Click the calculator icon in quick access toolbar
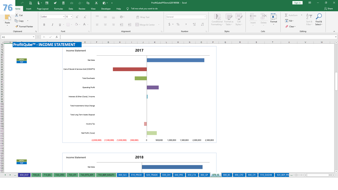The width and height of the screenshot is (338, 190). click(63, 3)
